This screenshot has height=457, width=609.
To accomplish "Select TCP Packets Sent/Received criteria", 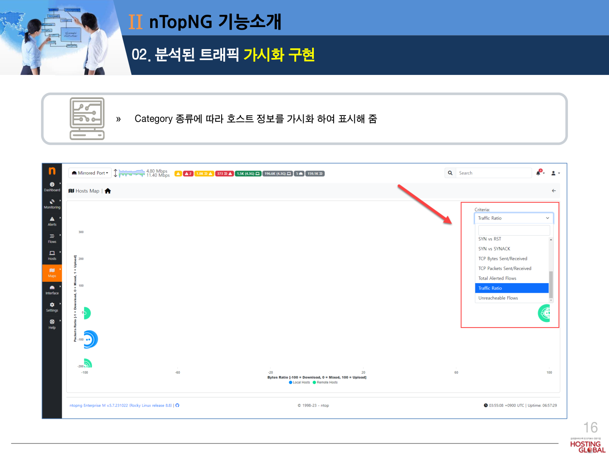I will pos(512,268).
